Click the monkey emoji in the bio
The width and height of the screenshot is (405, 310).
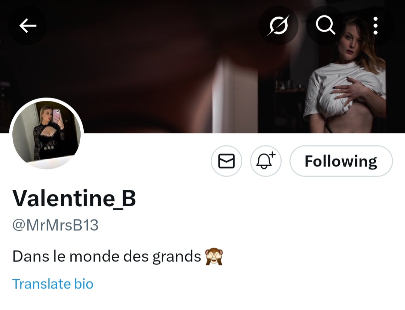click(x=214, y=257)
